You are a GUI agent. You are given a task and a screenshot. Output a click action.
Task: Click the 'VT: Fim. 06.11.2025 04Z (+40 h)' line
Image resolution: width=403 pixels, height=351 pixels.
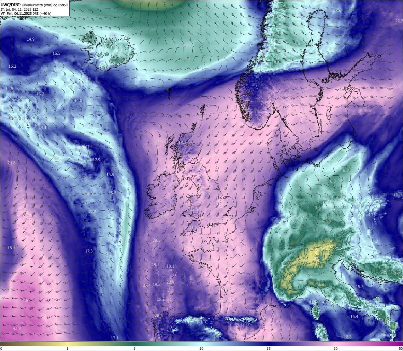26,13
